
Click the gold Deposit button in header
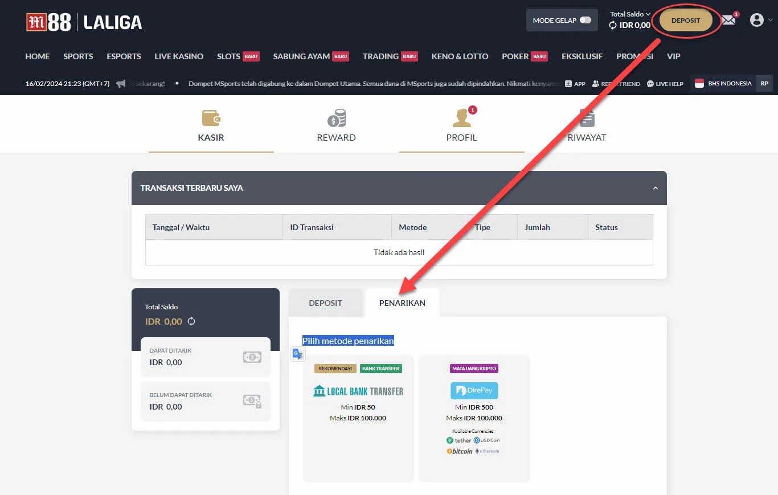click(686, 21)
